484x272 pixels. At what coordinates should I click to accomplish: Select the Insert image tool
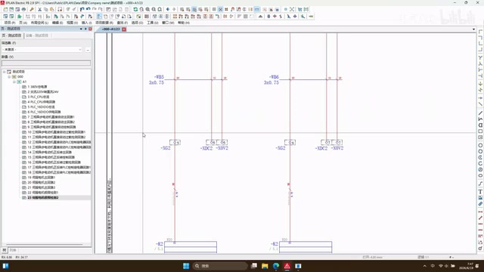[x=480, y=198]
